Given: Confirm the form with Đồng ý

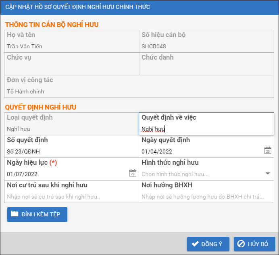Looking at the screenshot, I should point(208,244).
